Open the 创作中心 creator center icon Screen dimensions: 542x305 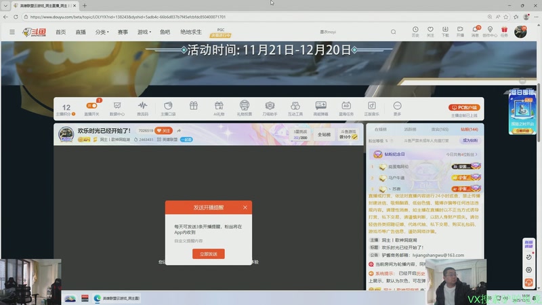tap(490, 32)
